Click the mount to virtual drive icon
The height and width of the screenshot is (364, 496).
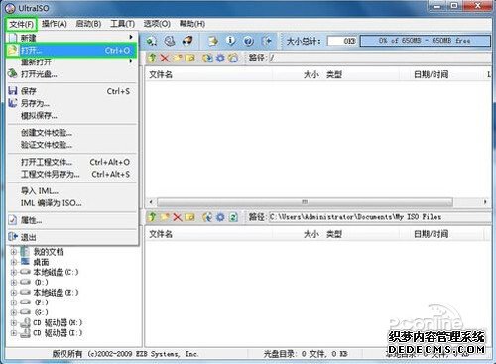[152, 41]
